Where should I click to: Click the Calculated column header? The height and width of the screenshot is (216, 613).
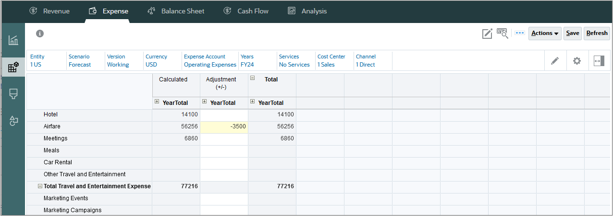(x=176, y=86)
